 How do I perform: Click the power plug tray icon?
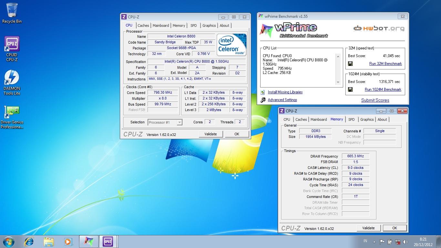pos(390,242)
